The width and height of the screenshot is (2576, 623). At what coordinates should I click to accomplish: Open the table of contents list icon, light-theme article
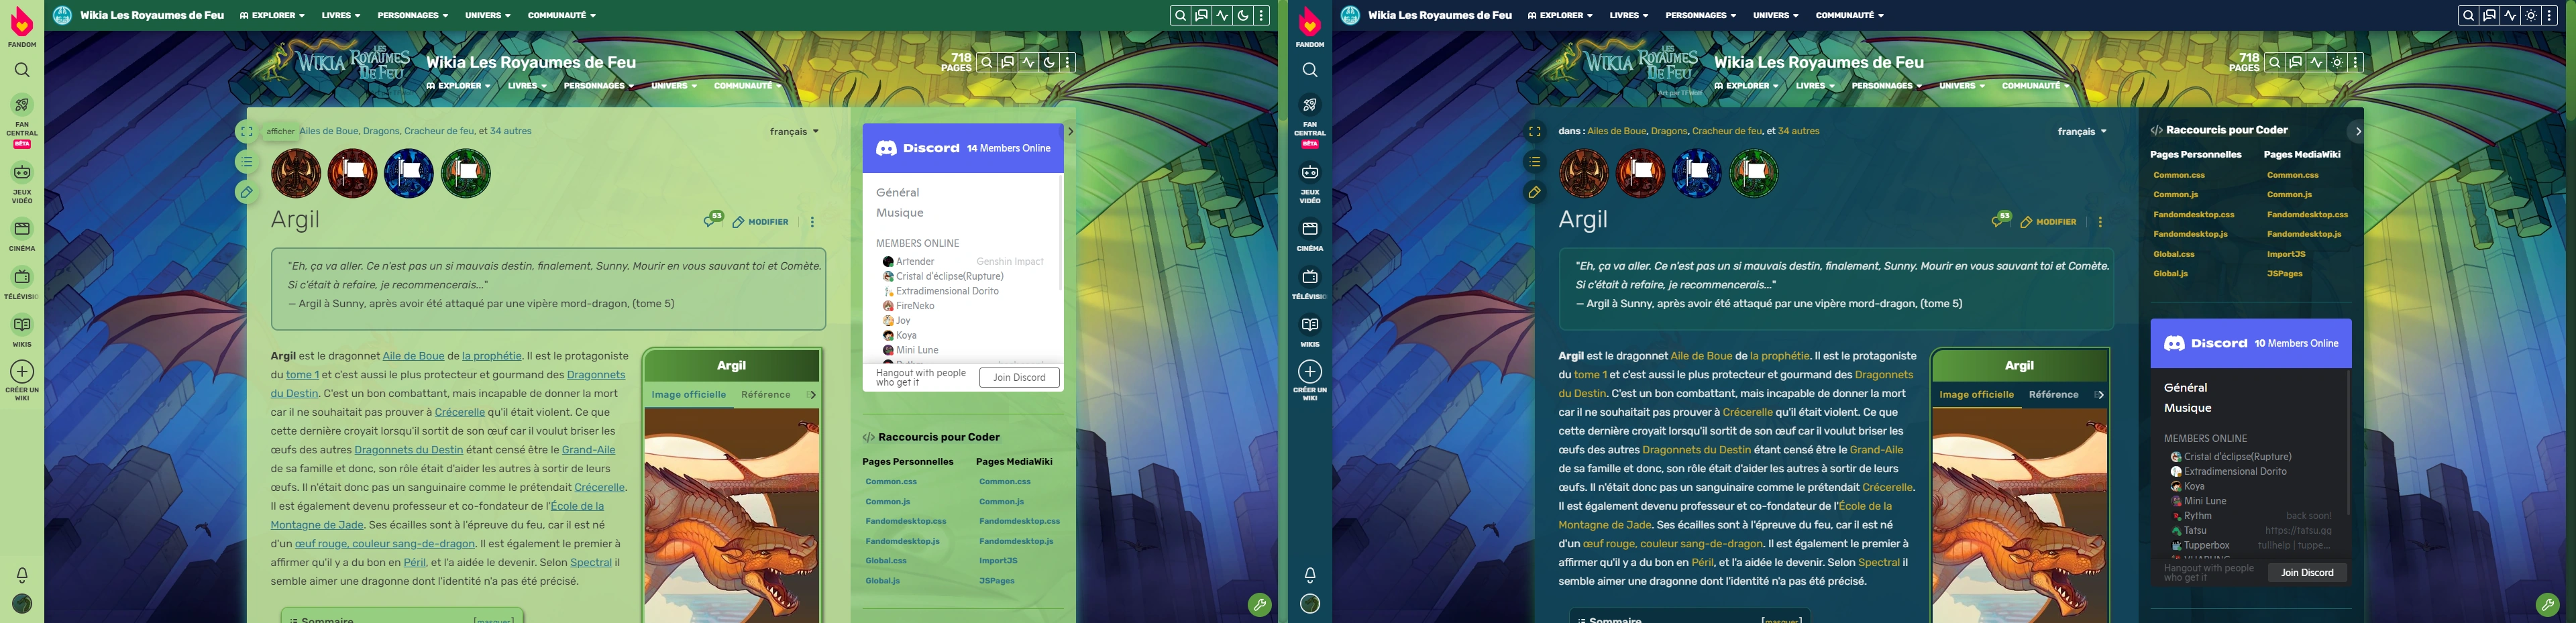tap(246, 162)
